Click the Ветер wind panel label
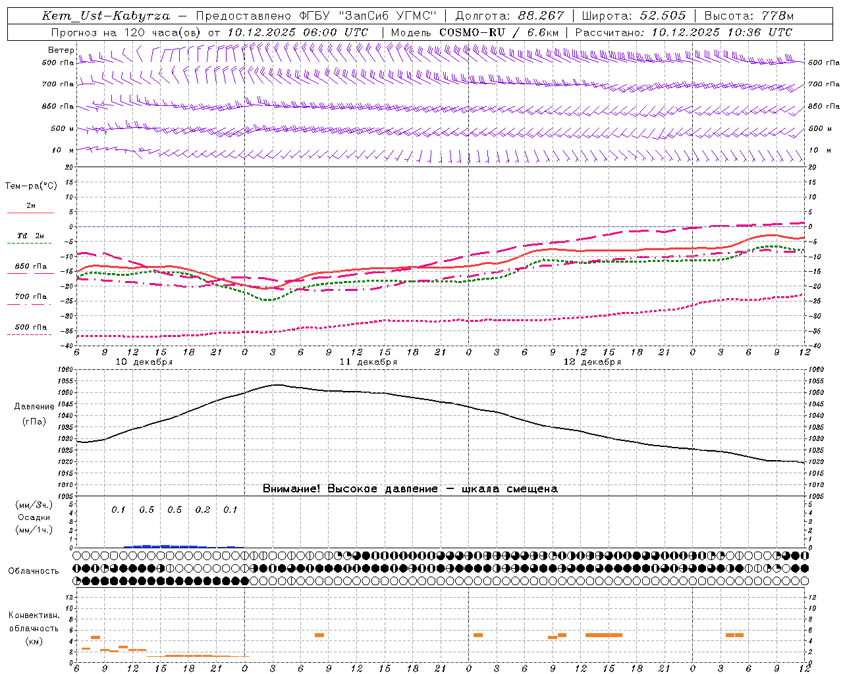The width and height of the screenshot is (843, 674). (61, 50)
